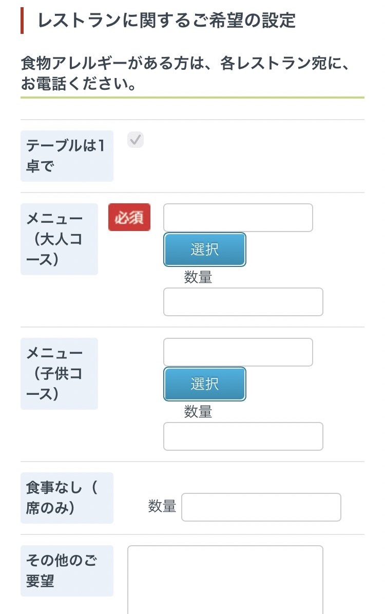Screen dimensions: 385x614
Task: Click the food allergy notice text
Action: (185, 73)
